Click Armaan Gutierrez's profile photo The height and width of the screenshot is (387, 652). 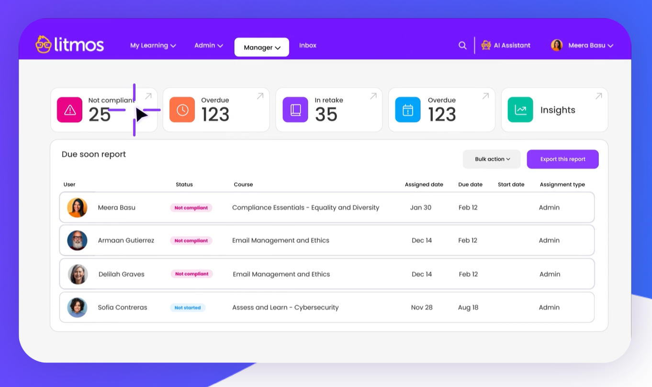[78, 240]
